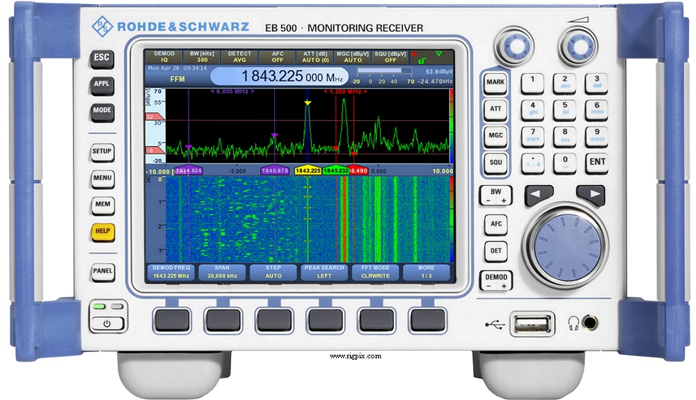Tap keypad key 8 tuv
This screenshot has height=400, width=696.
click(x=564, y=136)
